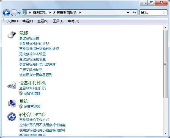The height and width of the screenshot is (138, 170).
Task: Expand arrow after 所有控制面板项 in breadcrumb
Action: point(80,13)
